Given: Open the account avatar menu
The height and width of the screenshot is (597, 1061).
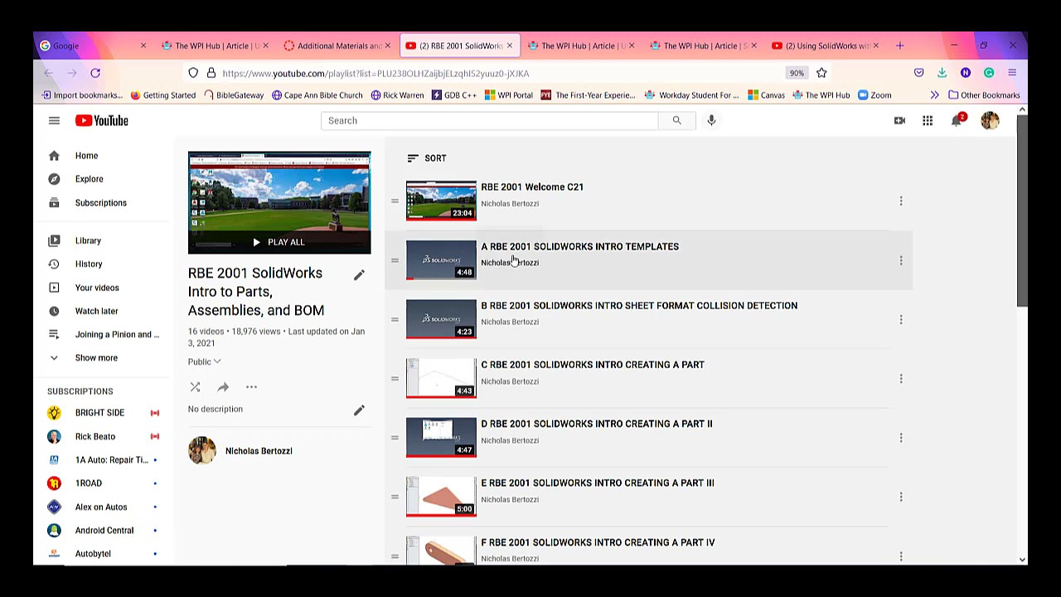Looking at the screenshot, I should coord(990,121).
